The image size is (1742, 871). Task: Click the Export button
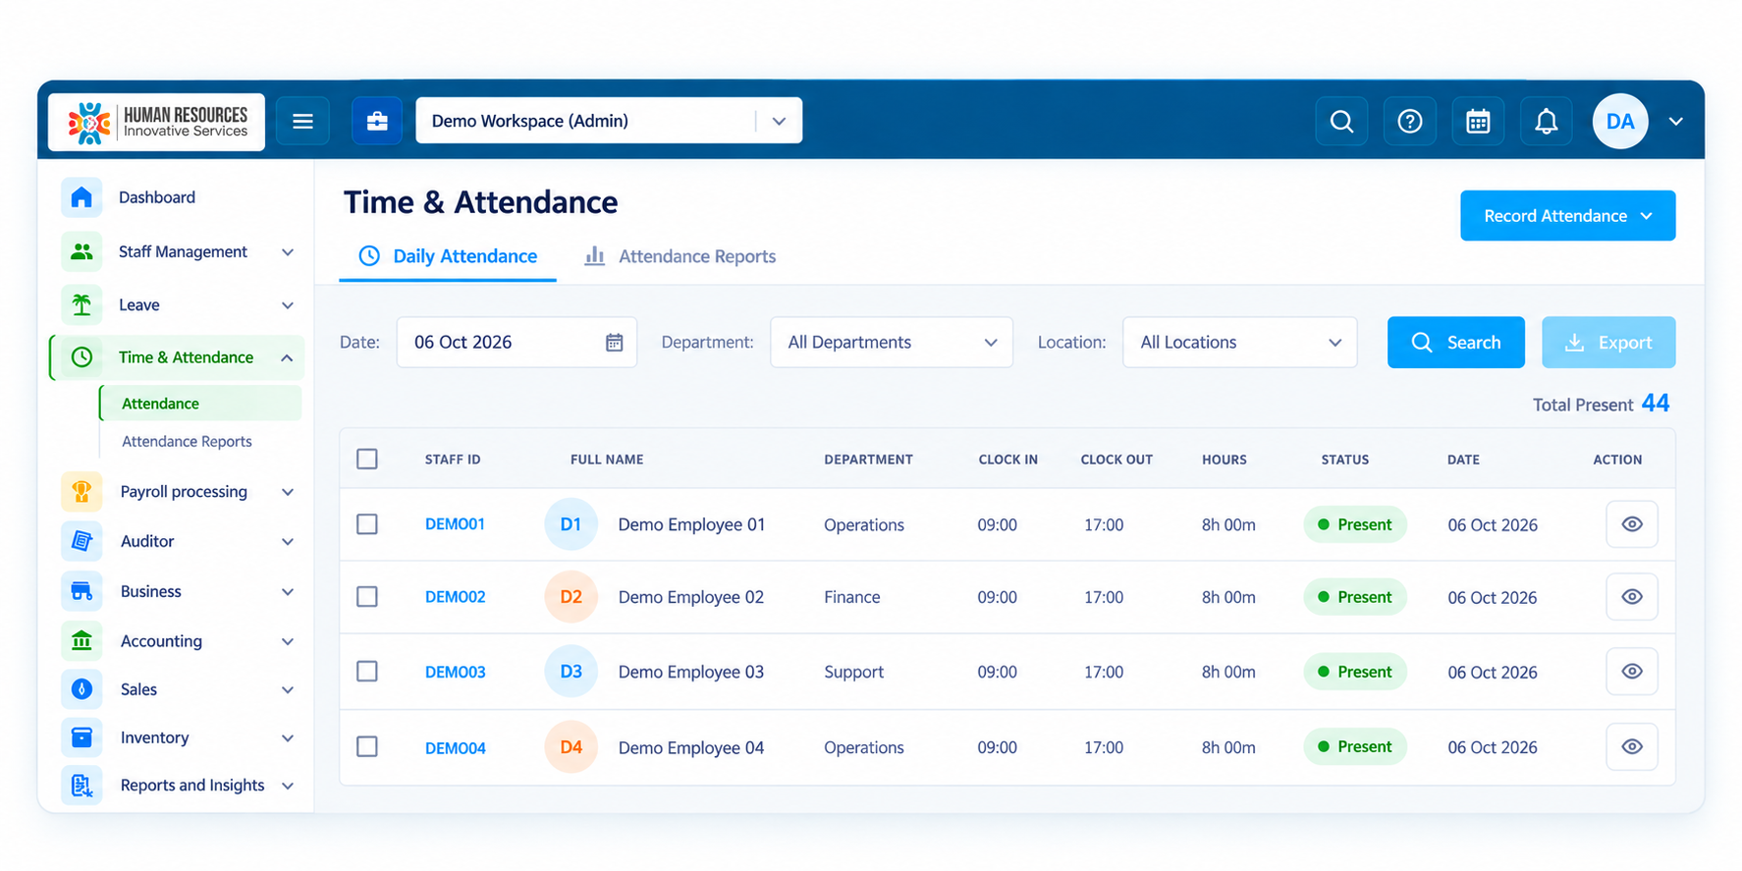click(x=1608, y=342)
